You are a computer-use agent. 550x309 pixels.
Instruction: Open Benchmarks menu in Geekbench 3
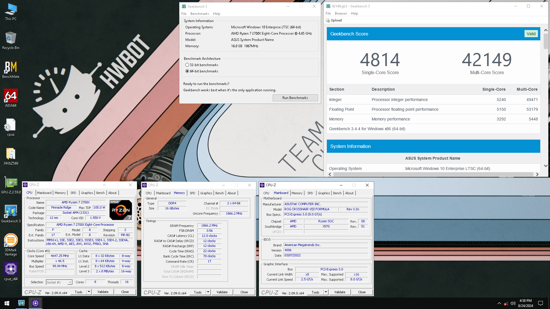[200, 14]
